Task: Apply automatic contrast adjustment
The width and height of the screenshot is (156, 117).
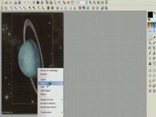Action: coord(6,8)
